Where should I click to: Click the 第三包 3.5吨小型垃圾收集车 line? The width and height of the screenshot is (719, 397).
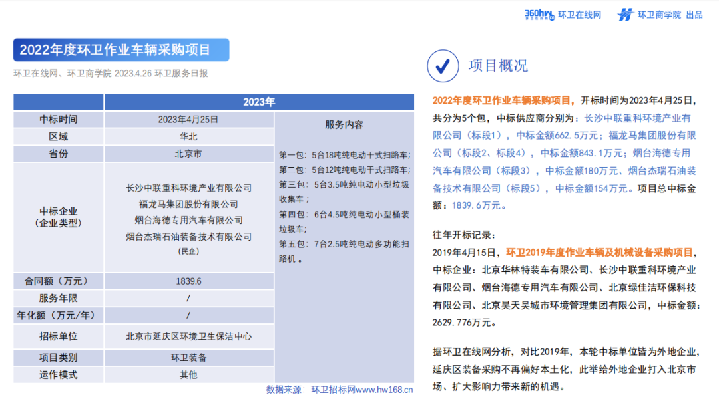click(344, 192)
